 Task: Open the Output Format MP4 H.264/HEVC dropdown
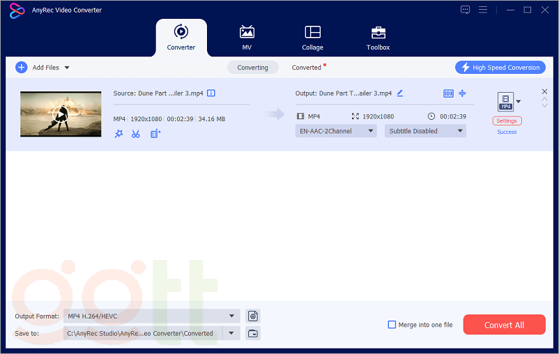[x=151, y=316]
